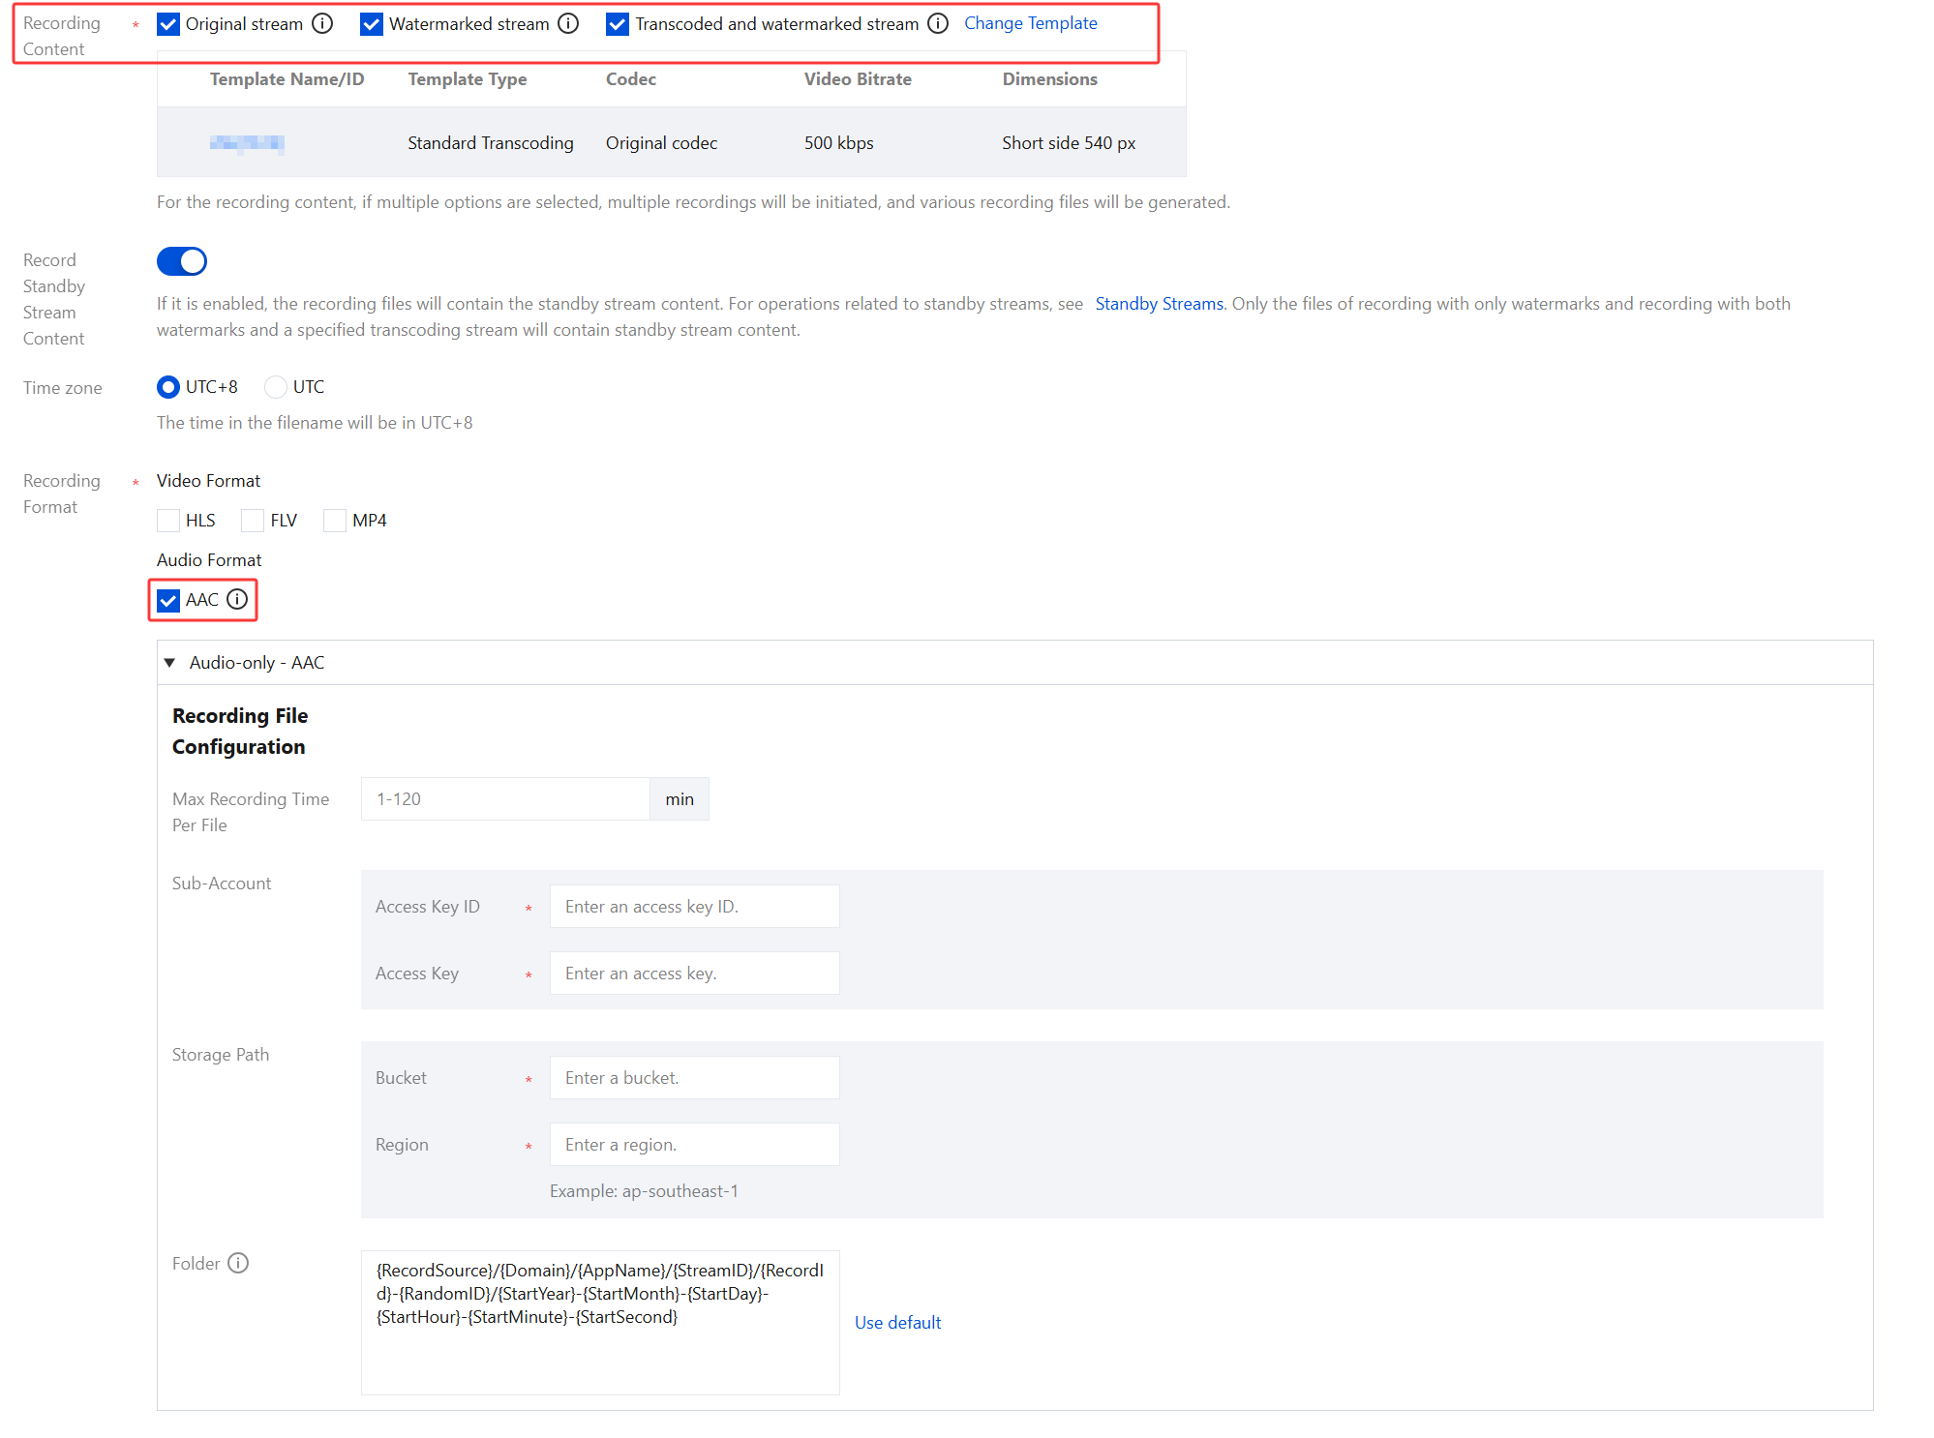The height and width of the screenshot is (1438, 1934).
Task: Click the Folder info icon
Action: [x=238, y=1263]
